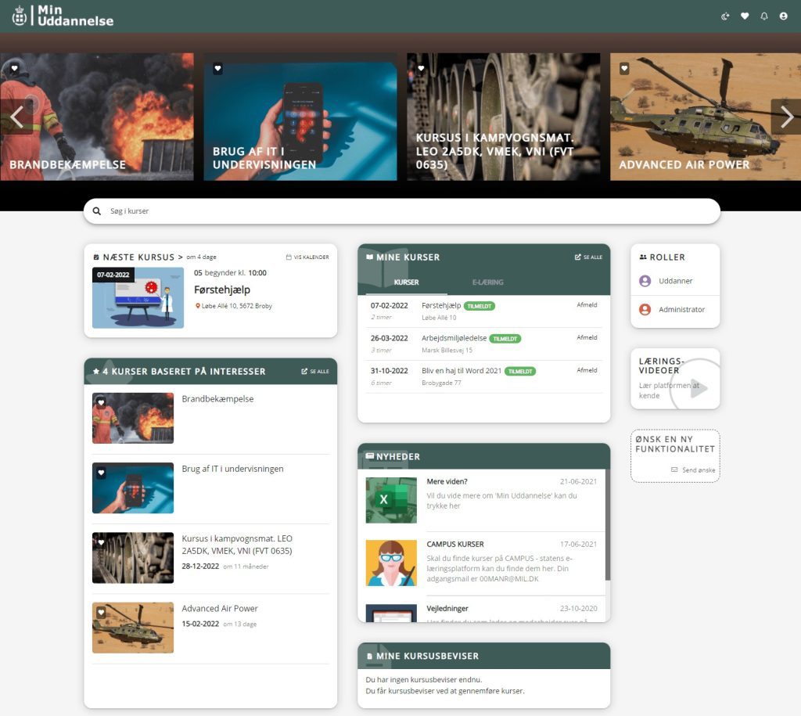Screen dimensions: 801x716
Task: Click calendar icon next to Næste kursus
Action: pyautogui.click(x=96, y=257)
